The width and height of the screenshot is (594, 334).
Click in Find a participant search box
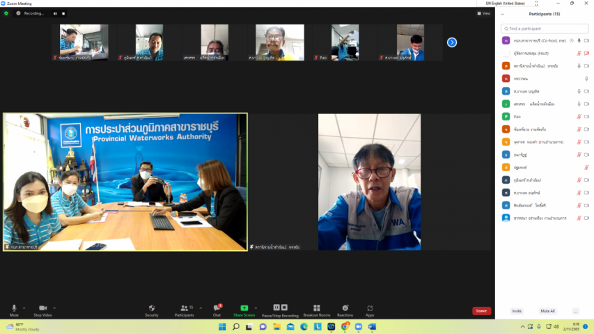pyautogui.click(x=545, y=29)
